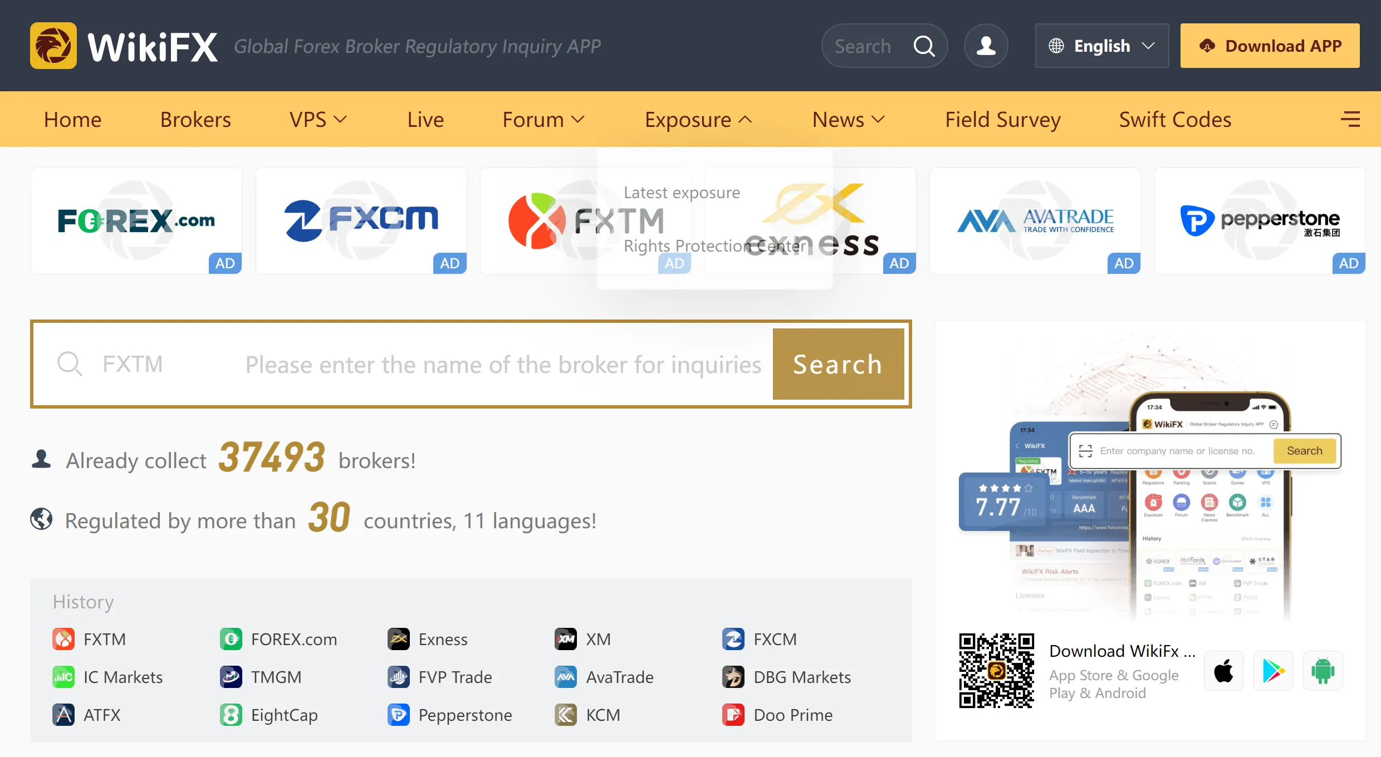Open the AvaTrade advertisement banner
The height and width of the screenshot is (757, 1381).
point(1035,221)
